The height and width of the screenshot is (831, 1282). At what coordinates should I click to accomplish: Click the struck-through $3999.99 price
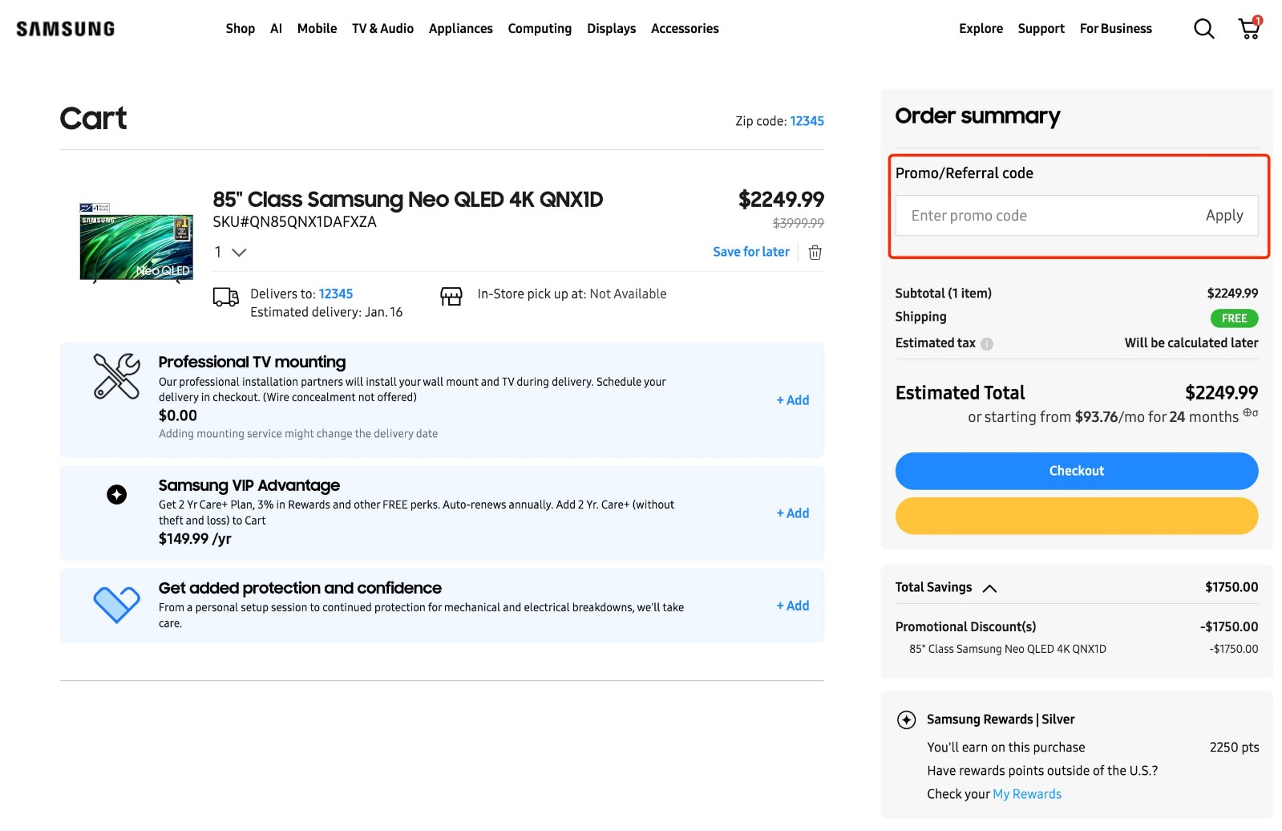798,224
